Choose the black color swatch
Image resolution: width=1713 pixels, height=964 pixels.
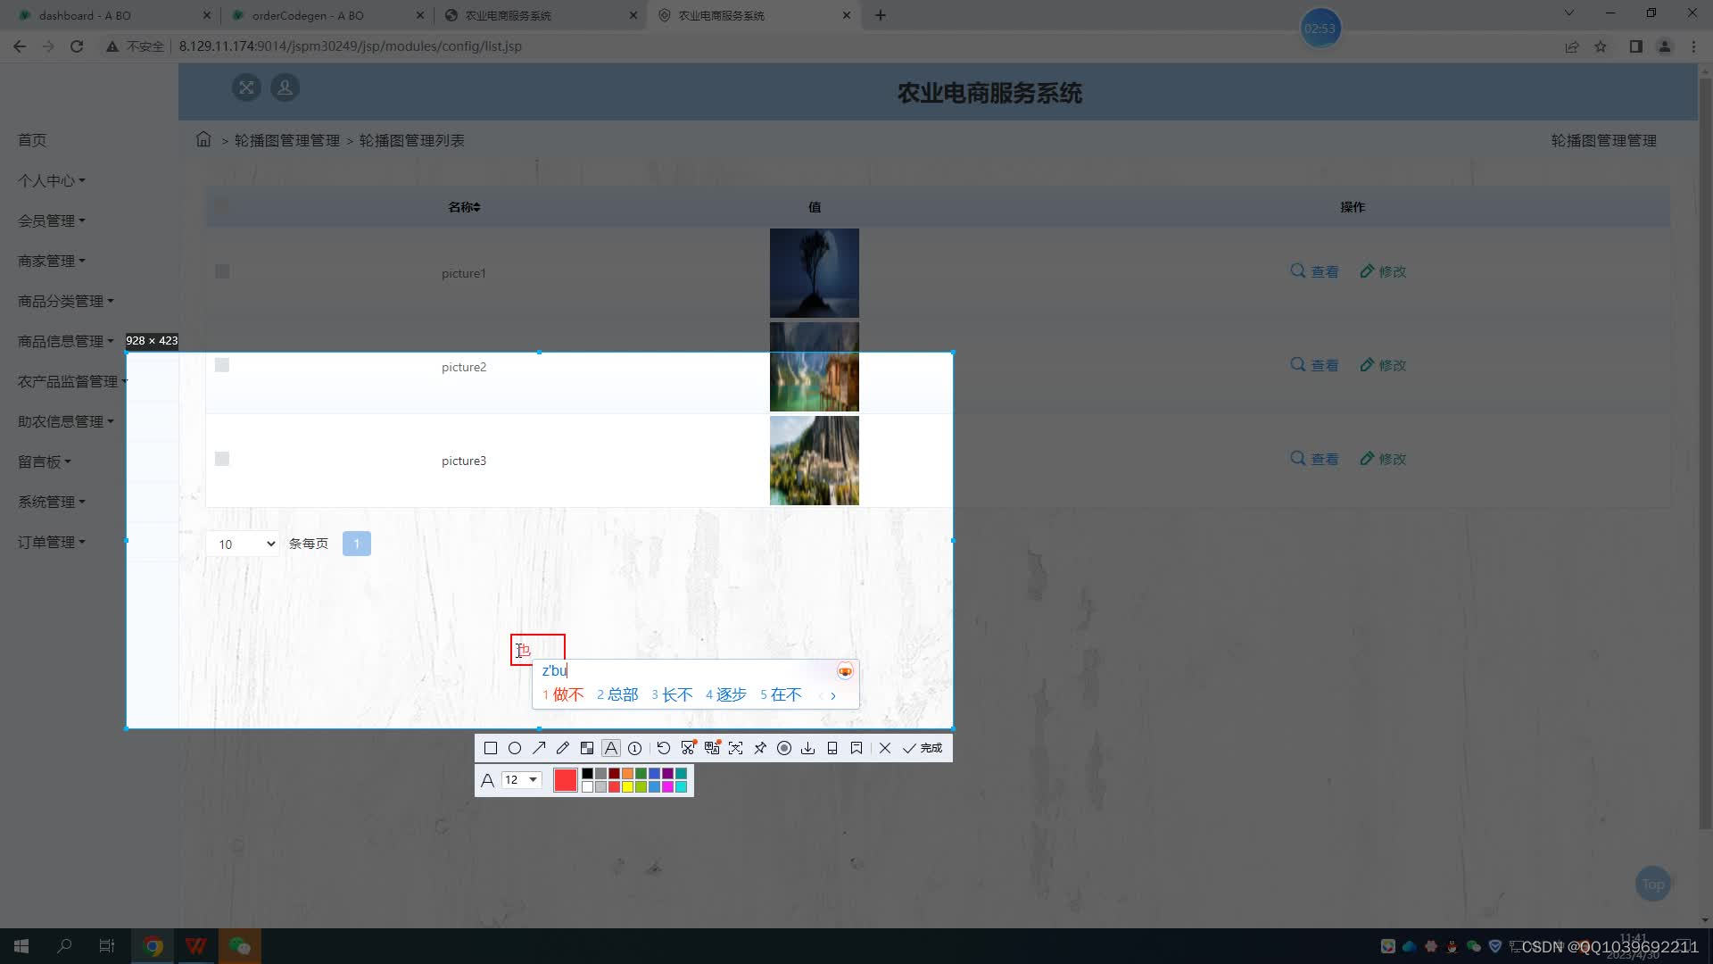pos(587,774)
